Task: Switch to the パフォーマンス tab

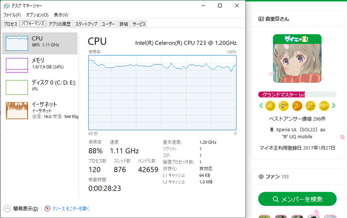Action: [x=33, y=24]
